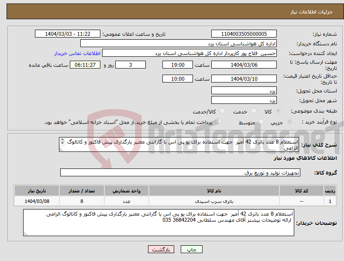
Task: Click the deadline time field 19:00
Action: pyautogui.click(x=178, y=65)
